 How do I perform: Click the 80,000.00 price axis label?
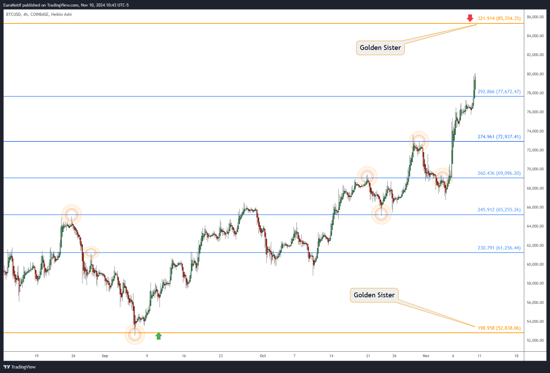point(535,74)
